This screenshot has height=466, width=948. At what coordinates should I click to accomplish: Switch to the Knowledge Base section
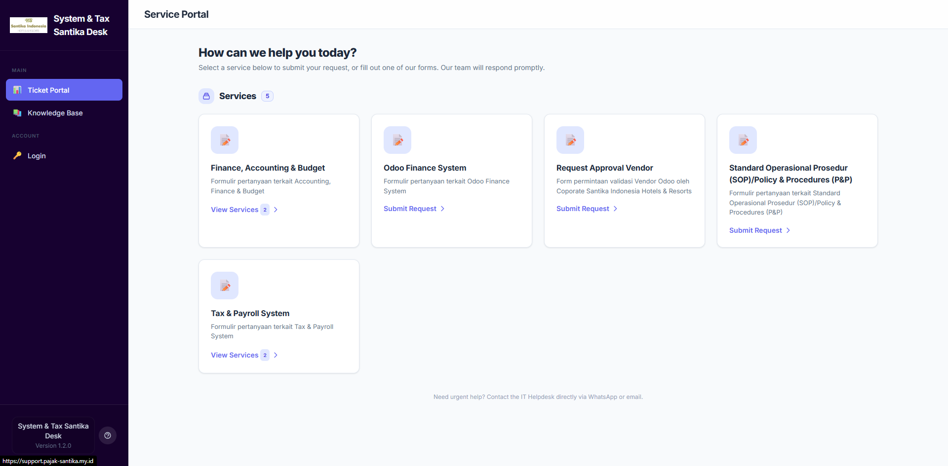(x=54, y=113)
